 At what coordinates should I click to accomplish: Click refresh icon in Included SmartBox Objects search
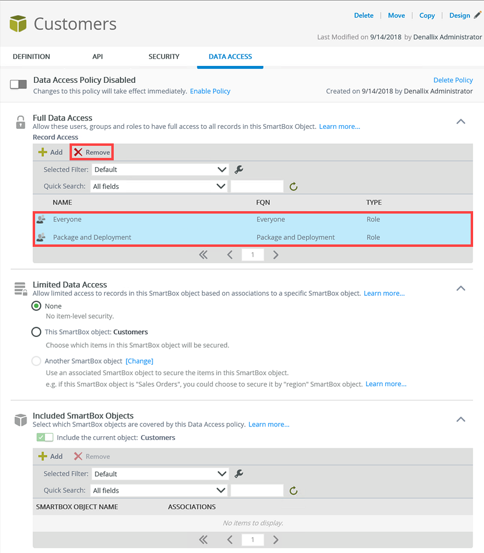293,491
